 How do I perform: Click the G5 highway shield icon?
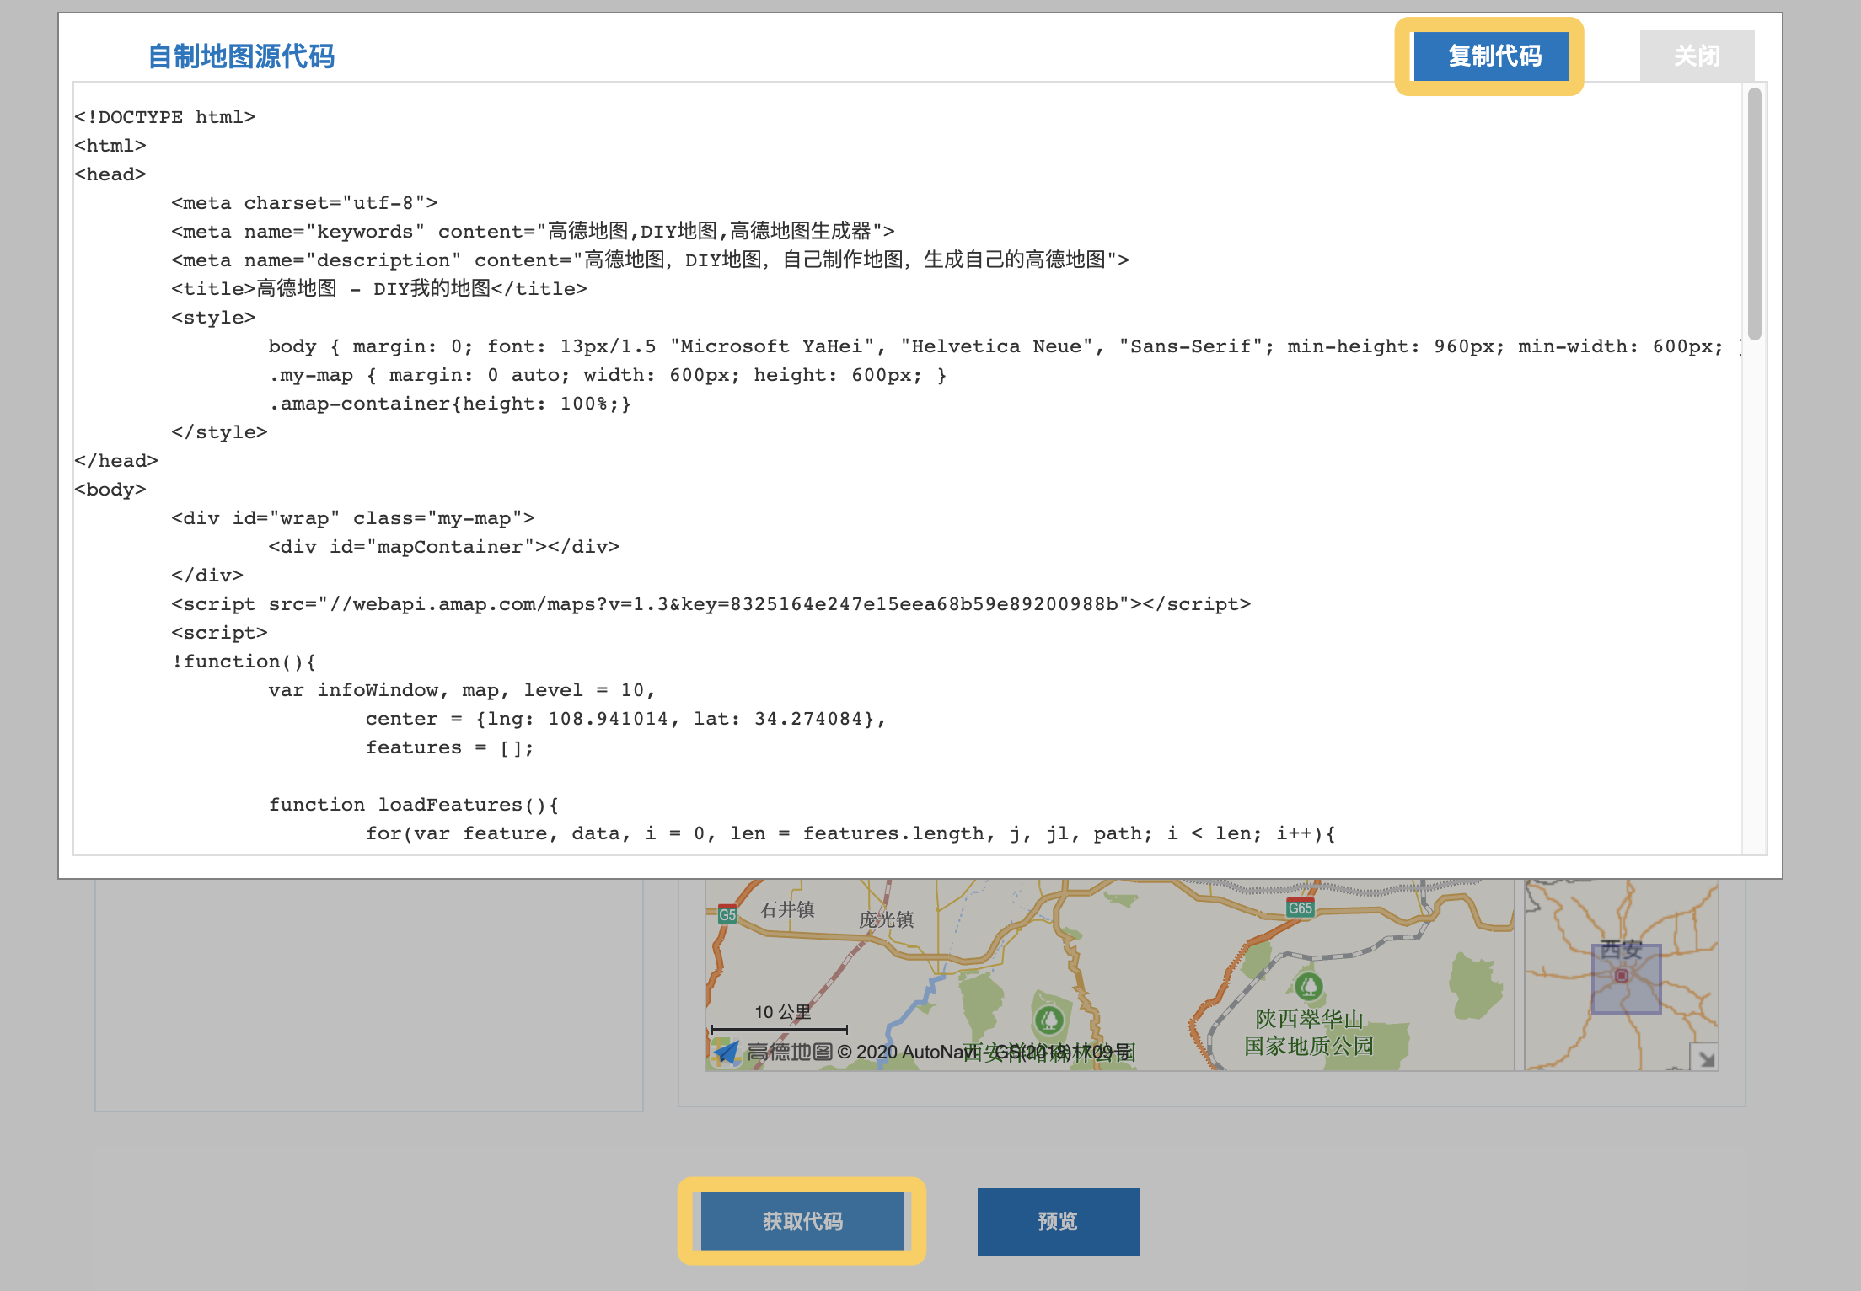(727, 914)
